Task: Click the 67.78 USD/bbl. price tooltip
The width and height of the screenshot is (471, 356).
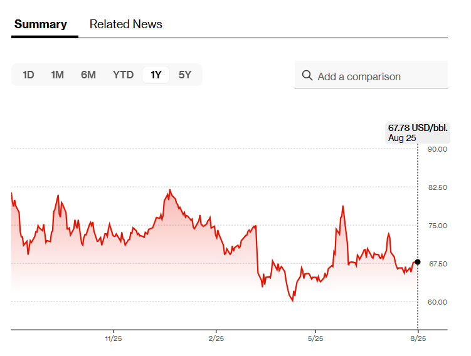Action: coord(417,133)
